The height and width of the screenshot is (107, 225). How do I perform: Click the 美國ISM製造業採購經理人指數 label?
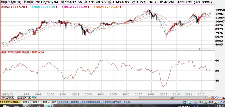pyautogui.click(x=19, y=52)
